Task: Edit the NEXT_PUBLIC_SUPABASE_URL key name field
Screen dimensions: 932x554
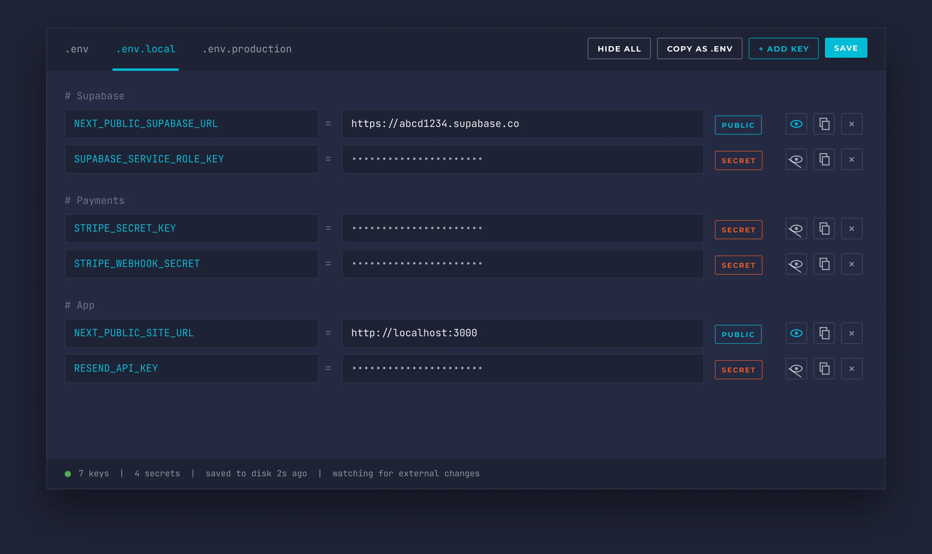Action: click(x=192, y=124)
